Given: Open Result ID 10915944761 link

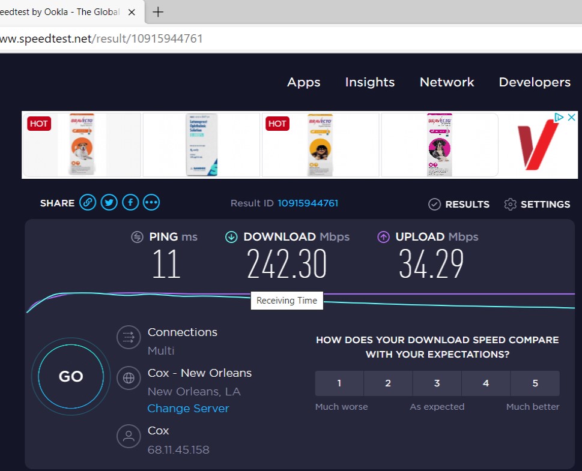Looking at the screenshot, I should pyautogui.click(x=308, y=203).
